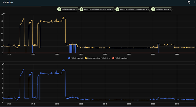Remove the Medidor bidirecional Potência da fase A chip
The image size is (196, 107).
coord(113,9)
